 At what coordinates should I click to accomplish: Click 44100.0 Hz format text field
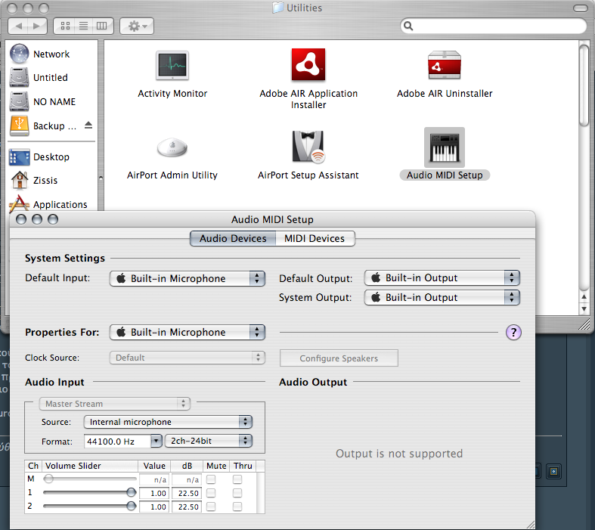pos(117,442)
